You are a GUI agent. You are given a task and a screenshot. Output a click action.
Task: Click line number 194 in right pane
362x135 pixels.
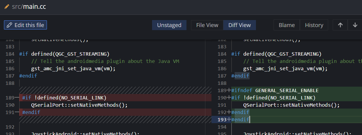click(222, 127)
